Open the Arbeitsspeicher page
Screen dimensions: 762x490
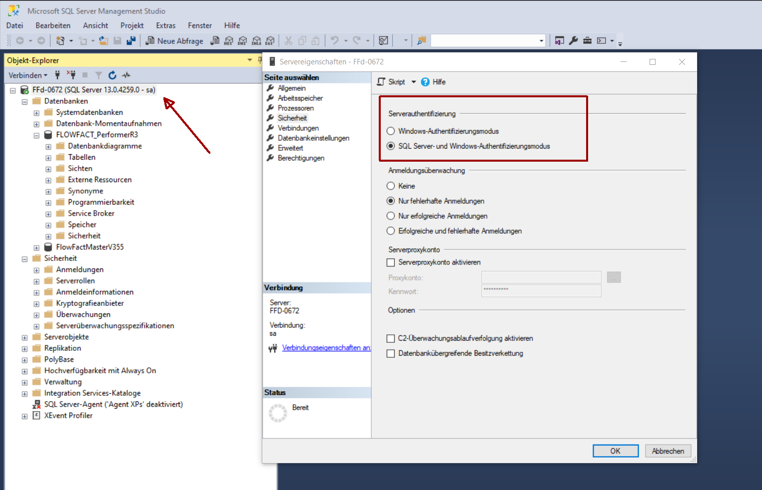pyautogui.click(x=300, y=98)
